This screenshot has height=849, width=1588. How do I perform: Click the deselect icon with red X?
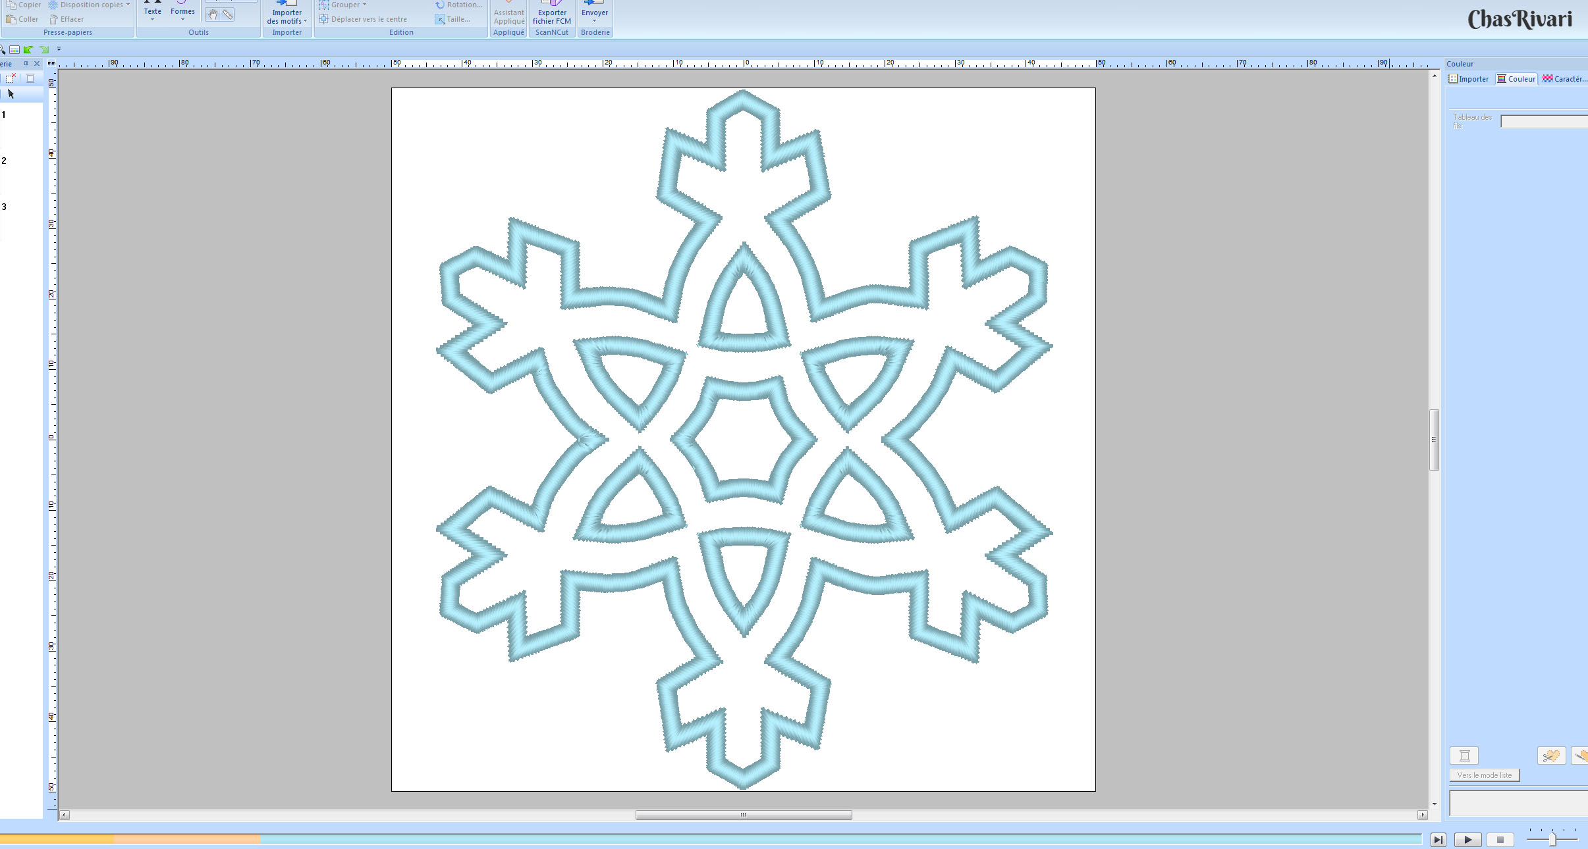pyautogui.click(x=11, y=78)
